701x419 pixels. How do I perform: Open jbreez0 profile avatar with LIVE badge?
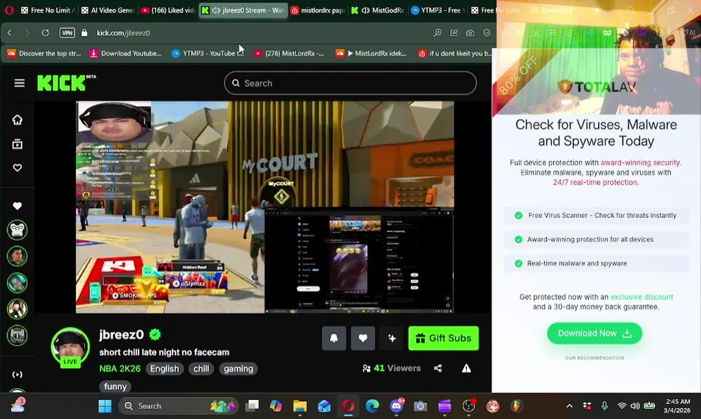point(70,348)
